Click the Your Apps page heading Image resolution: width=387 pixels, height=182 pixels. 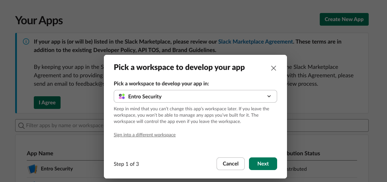[39, 20]
